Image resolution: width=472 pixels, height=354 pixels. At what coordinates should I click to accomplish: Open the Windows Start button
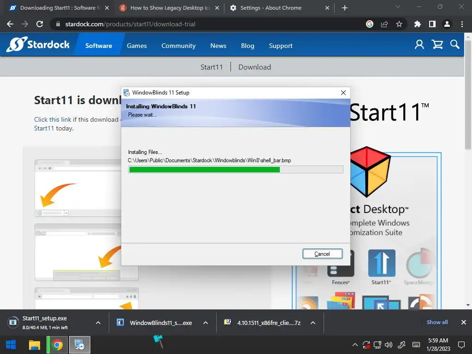tap(11, 345)
